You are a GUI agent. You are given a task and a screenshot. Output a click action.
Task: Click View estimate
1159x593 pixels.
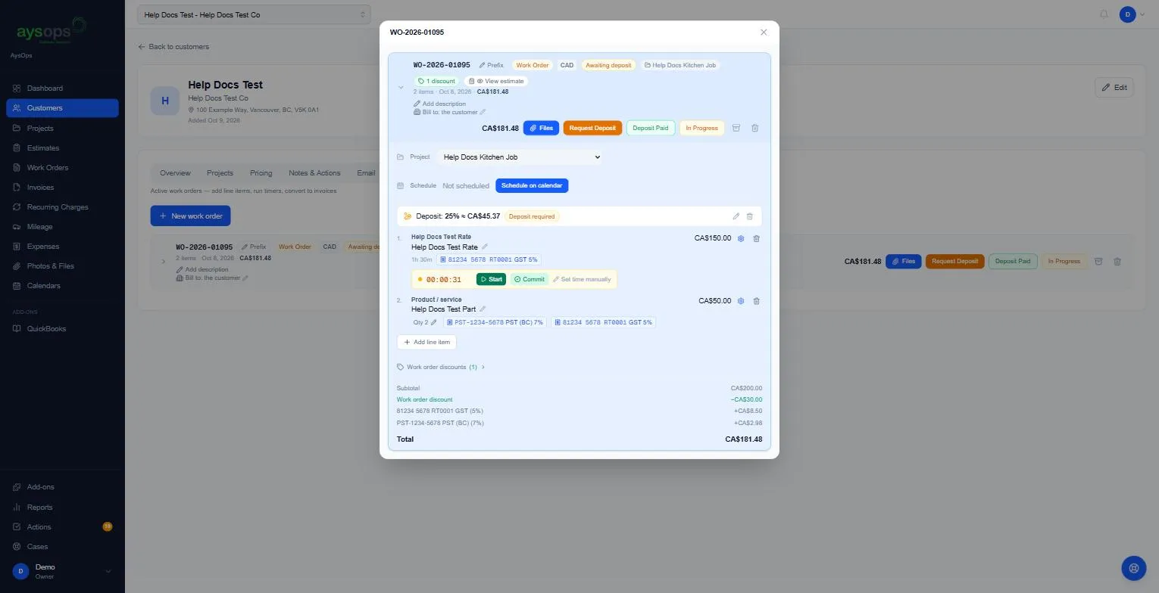[x=496, y=81]
